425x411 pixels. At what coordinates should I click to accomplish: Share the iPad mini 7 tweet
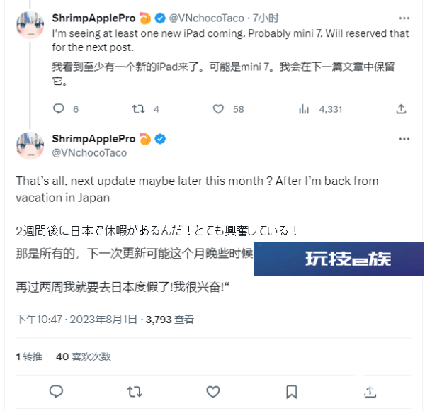(401, 109)
